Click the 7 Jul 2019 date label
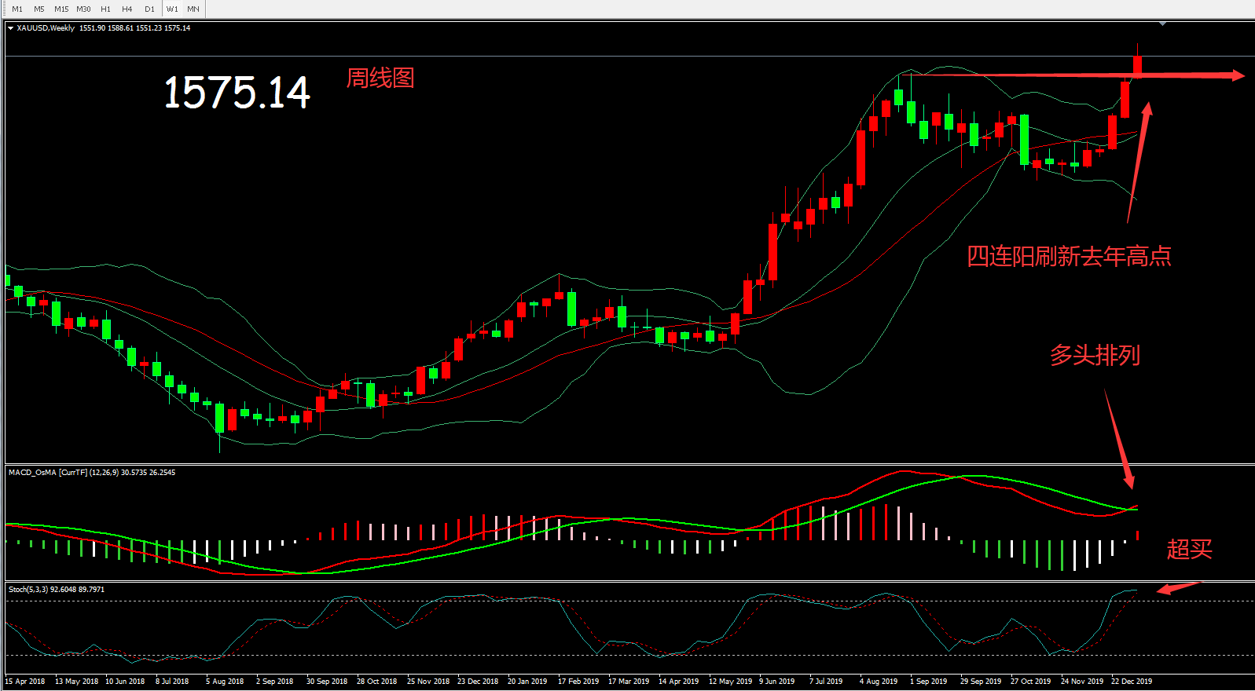 (x=826, y=682)
